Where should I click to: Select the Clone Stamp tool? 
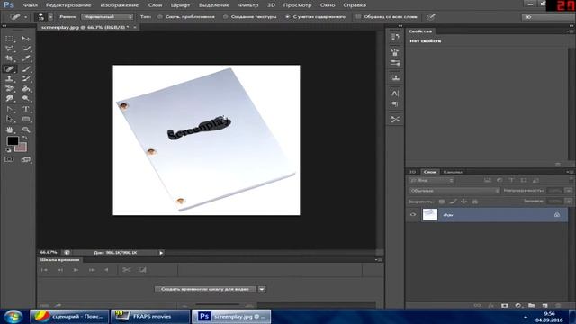pyautogui.click(x=10, y=78)
